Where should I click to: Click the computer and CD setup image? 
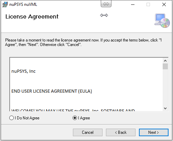[162, 21]
